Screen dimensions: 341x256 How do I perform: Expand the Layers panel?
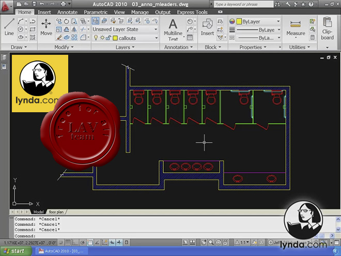[125, 47]
